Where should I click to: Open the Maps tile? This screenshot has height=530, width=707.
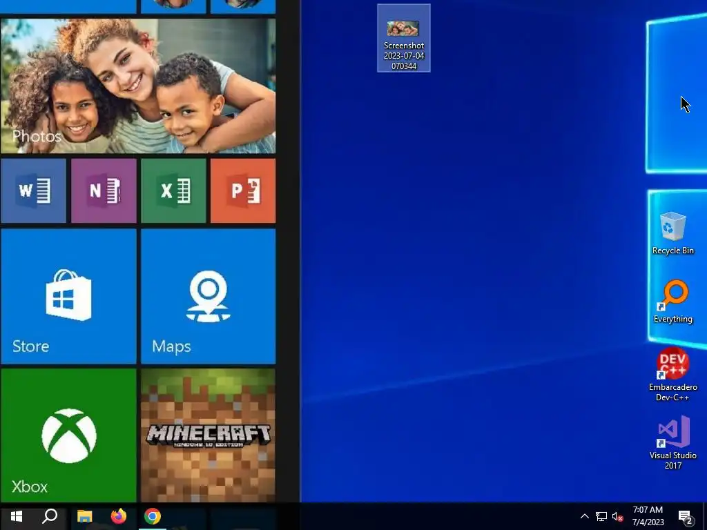[x=209, y=296]
